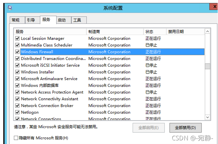Click the service list scroll down arrow
The image size is (218, 144).
tap(207, 117)
